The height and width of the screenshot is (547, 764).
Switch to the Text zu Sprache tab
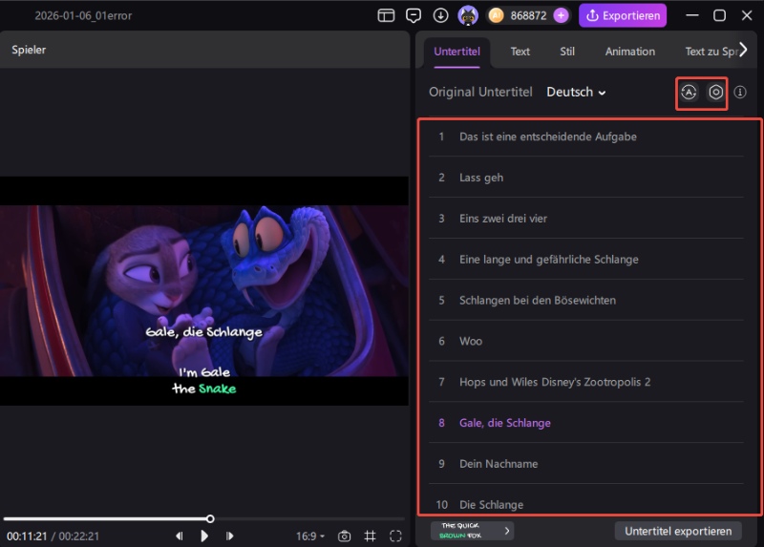(711, 52)
